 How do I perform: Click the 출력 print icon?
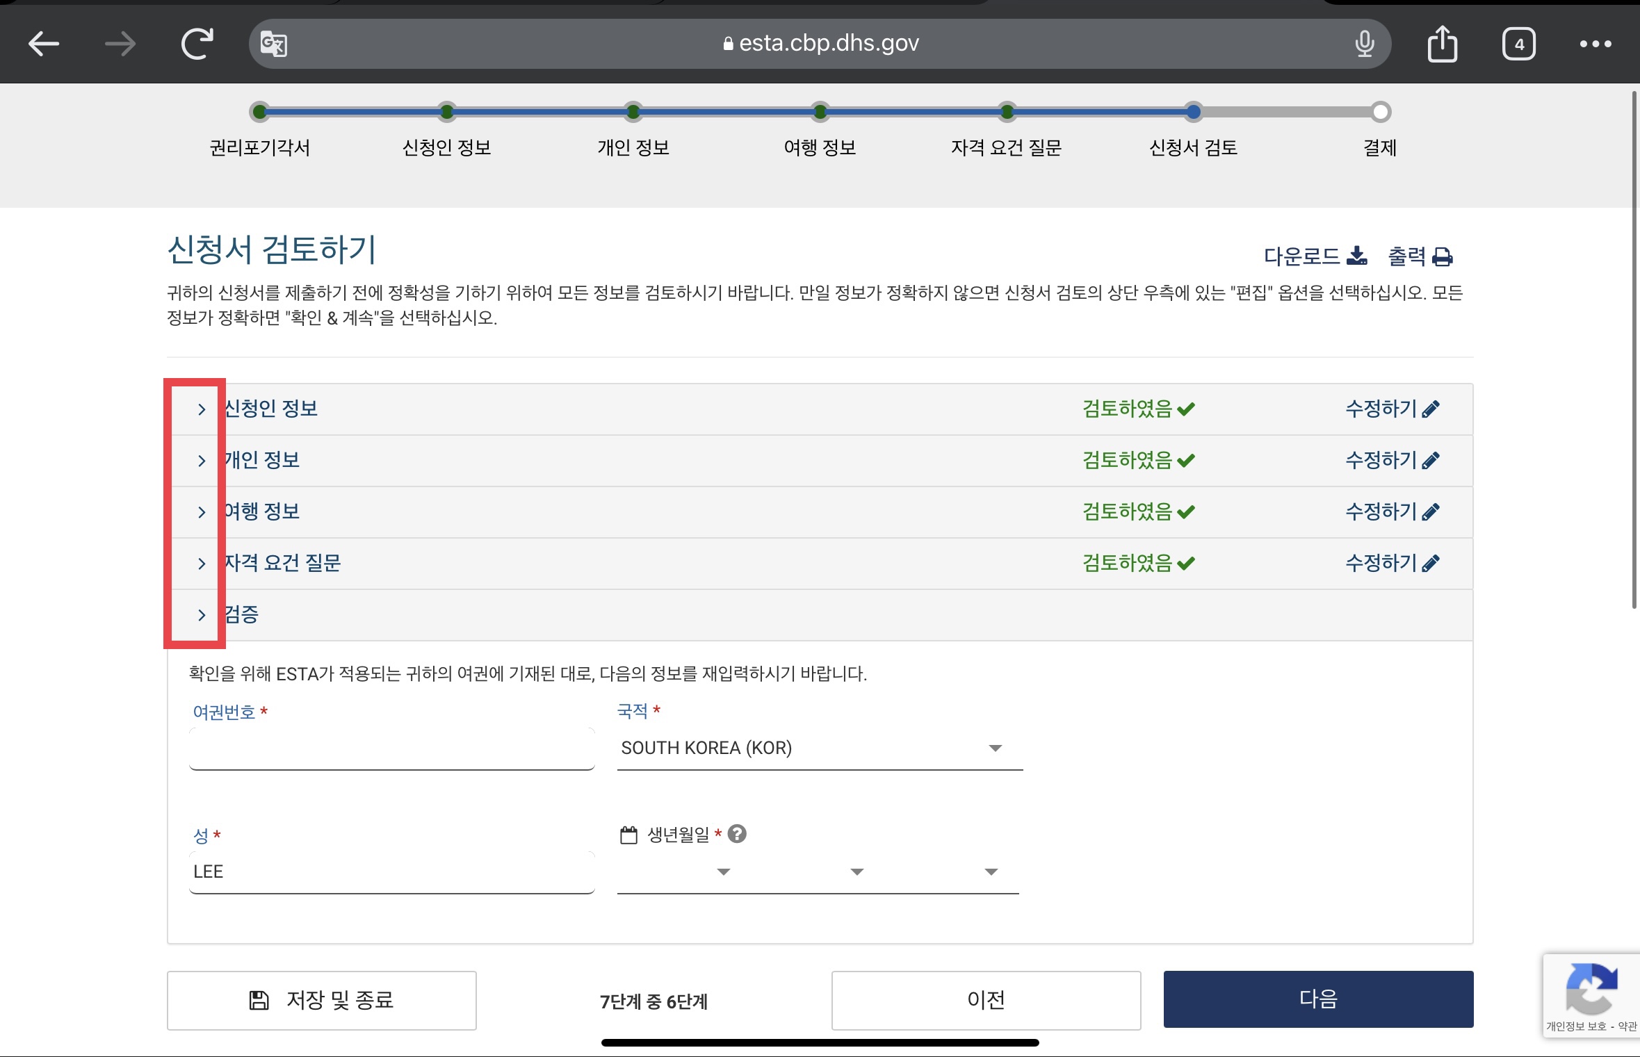coord(1443,257)
